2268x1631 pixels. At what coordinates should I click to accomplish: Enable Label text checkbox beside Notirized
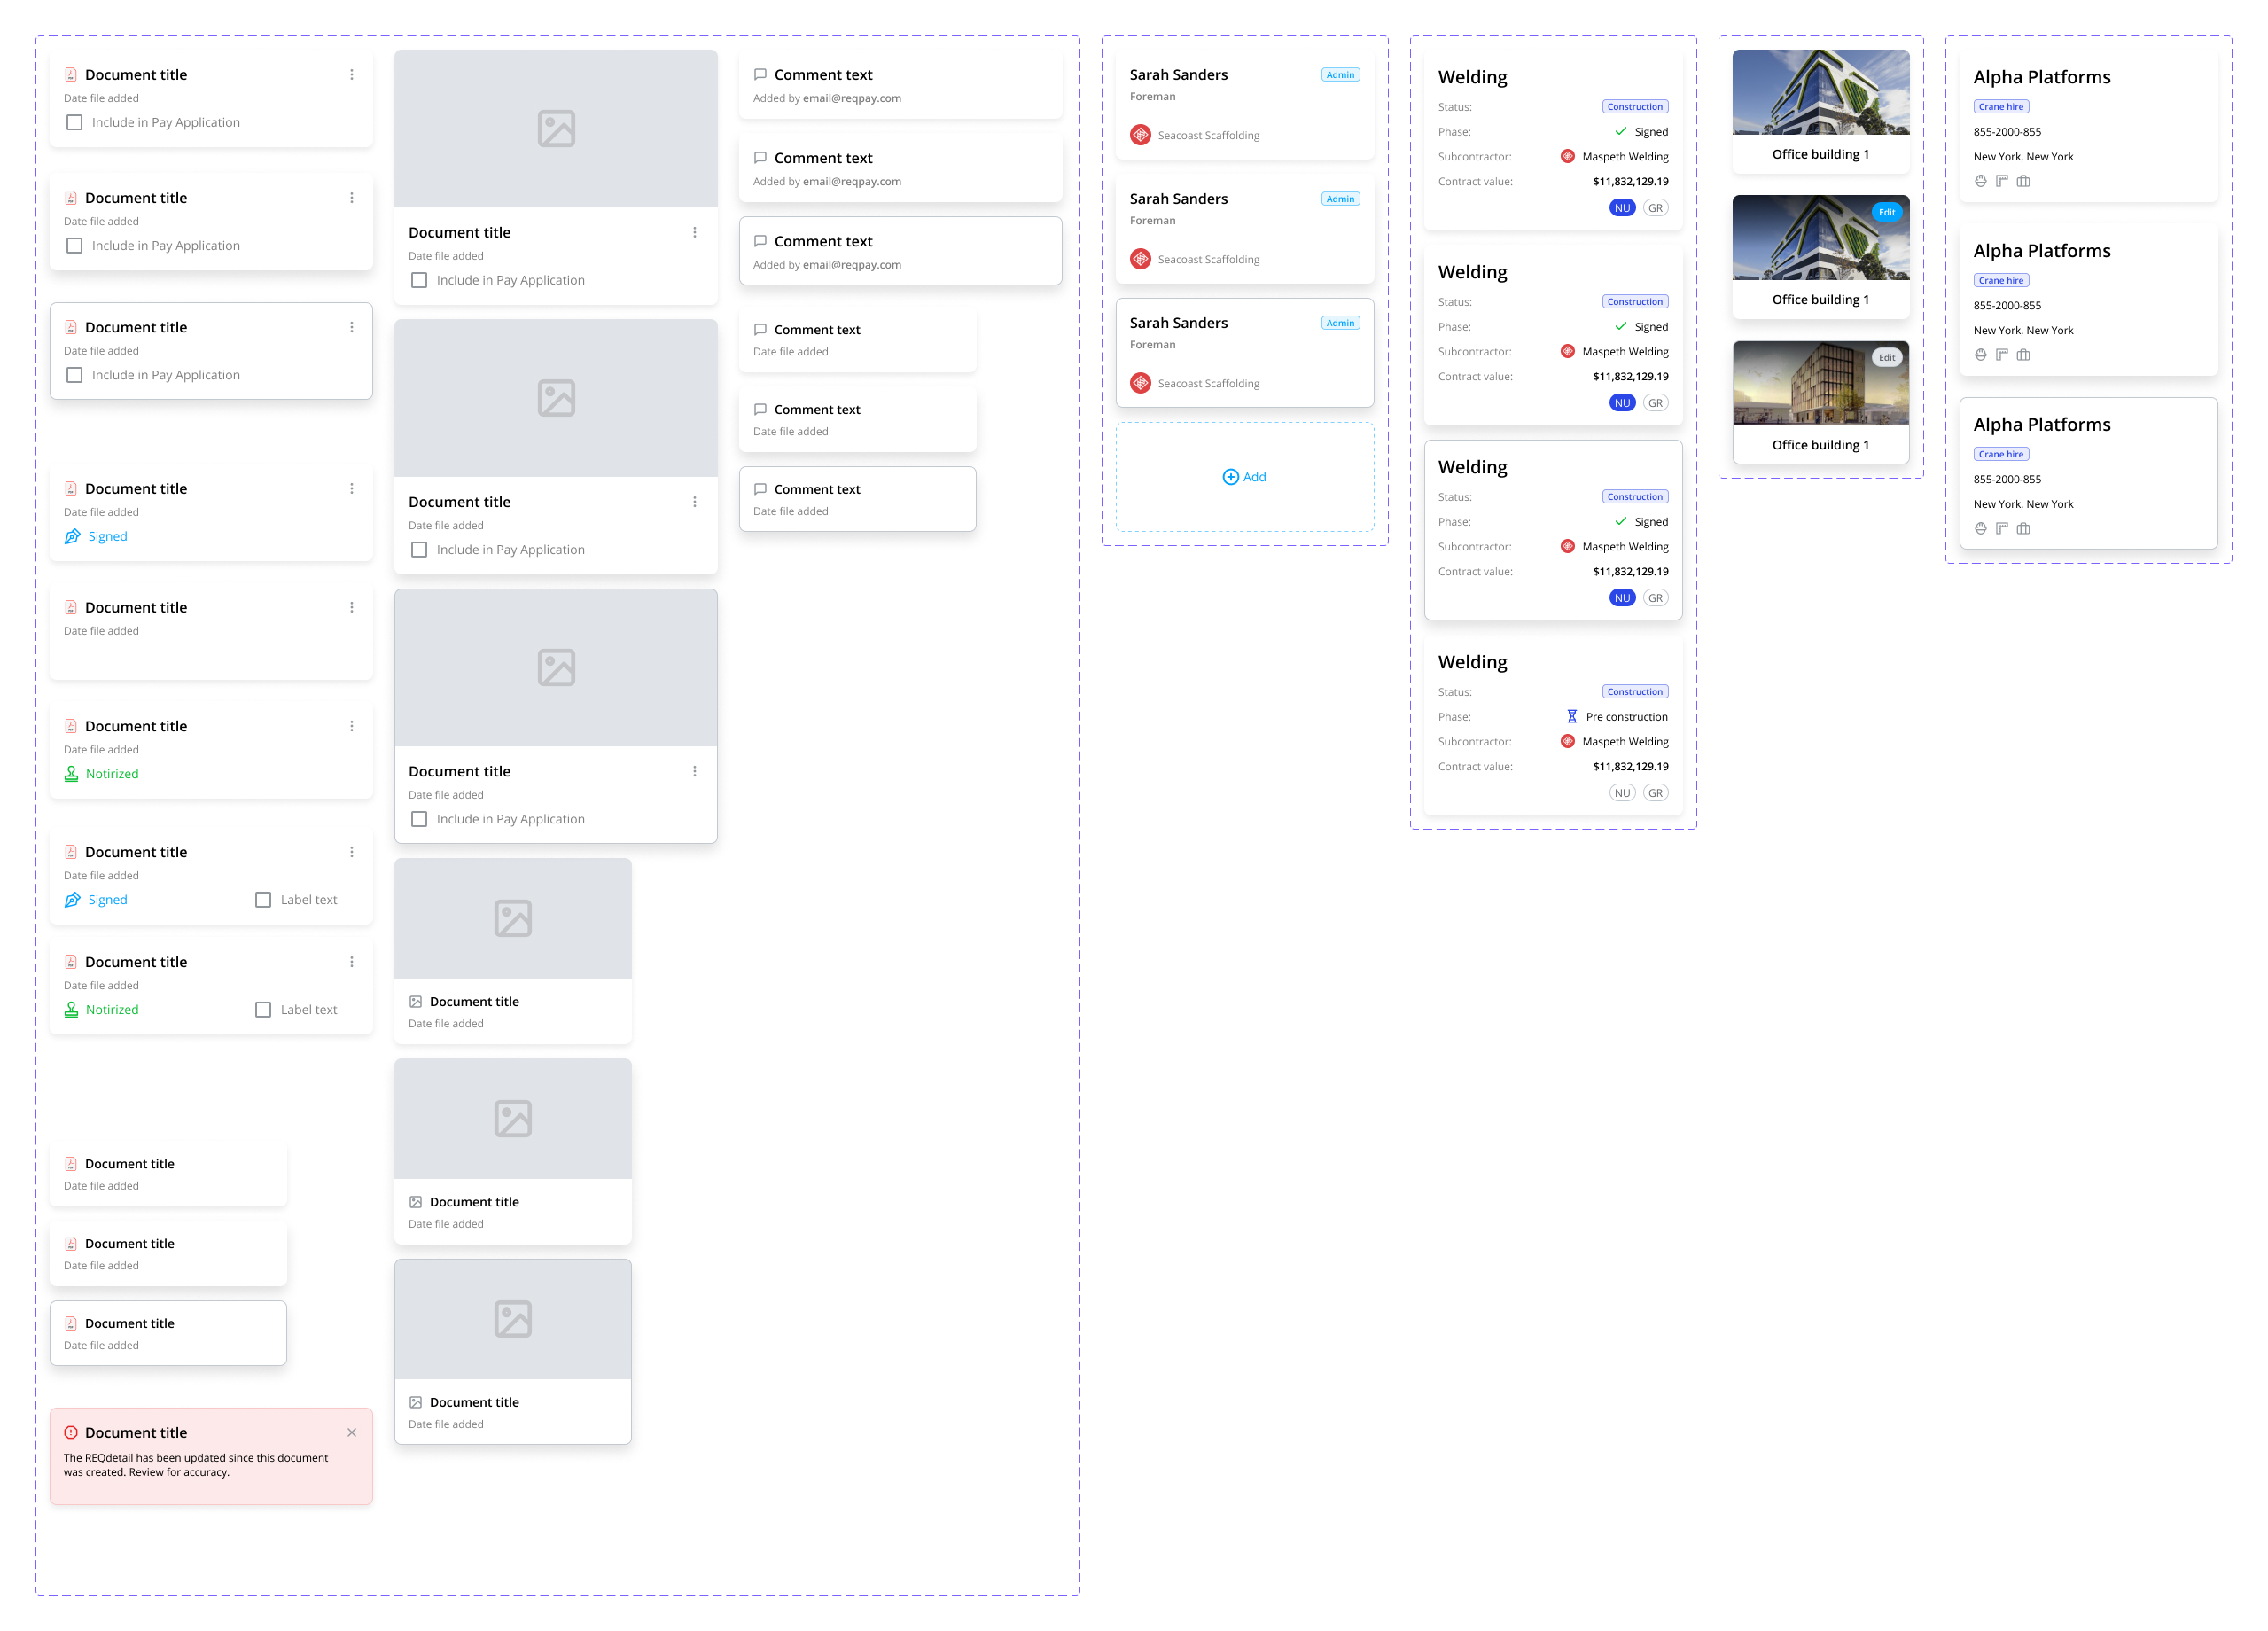263,1010
